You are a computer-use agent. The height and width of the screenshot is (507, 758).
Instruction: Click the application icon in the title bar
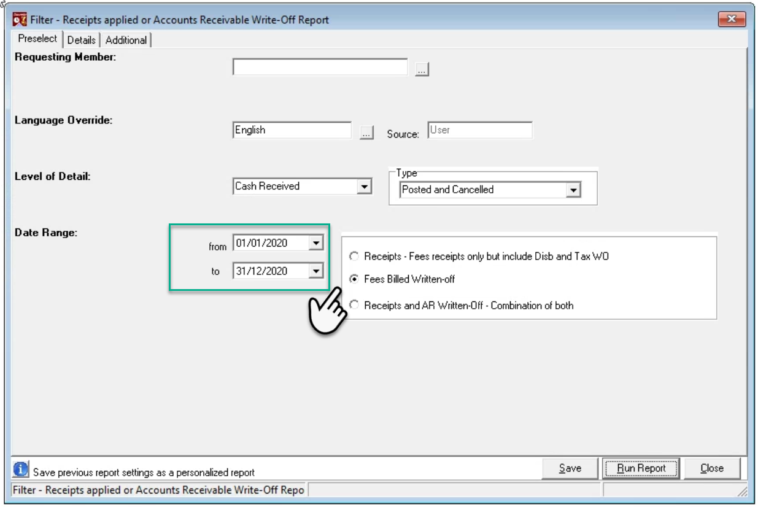(x=20, y=20)
